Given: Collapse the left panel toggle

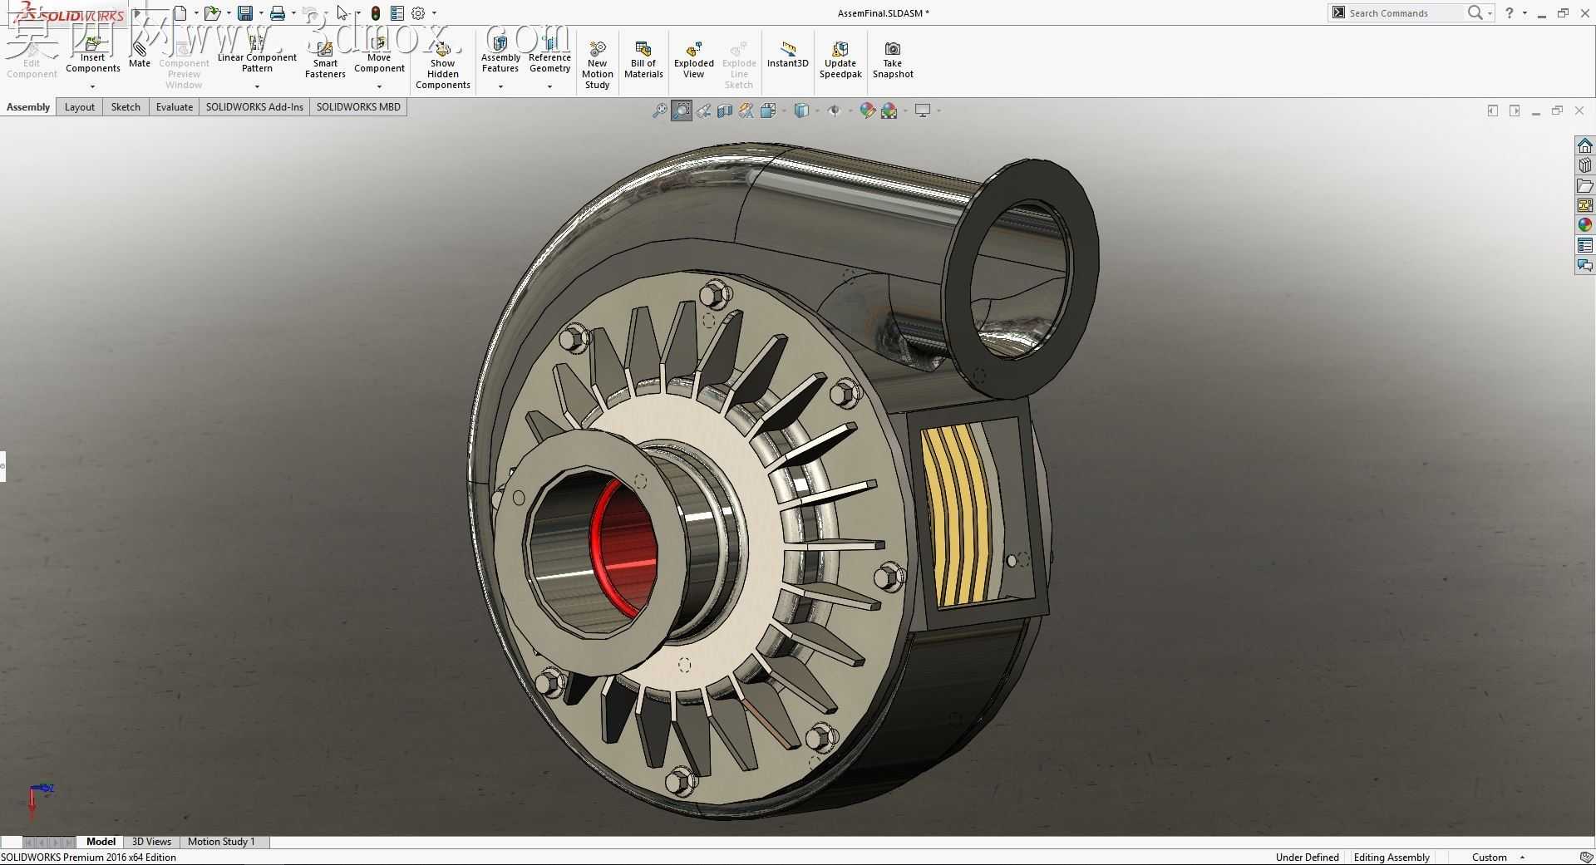Looking at the screenshot, I should point(1493,111).
